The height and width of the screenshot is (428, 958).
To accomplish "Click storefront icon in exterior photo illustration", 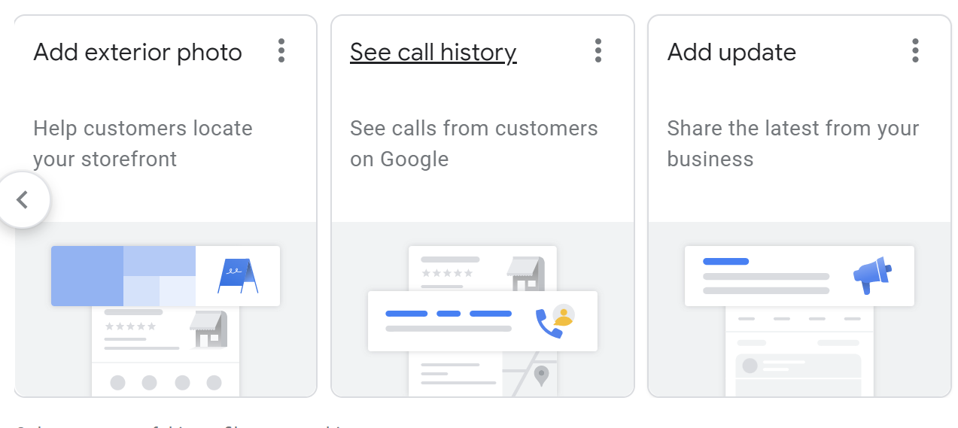I will pyautogui.click(x=208, y=330).
